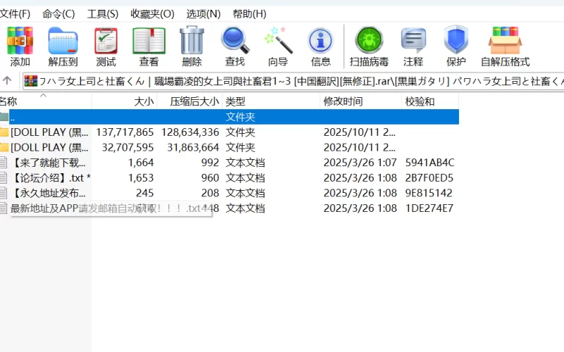
Task: Click checksum value 1DE274E7
Action: tap(429, 208)
